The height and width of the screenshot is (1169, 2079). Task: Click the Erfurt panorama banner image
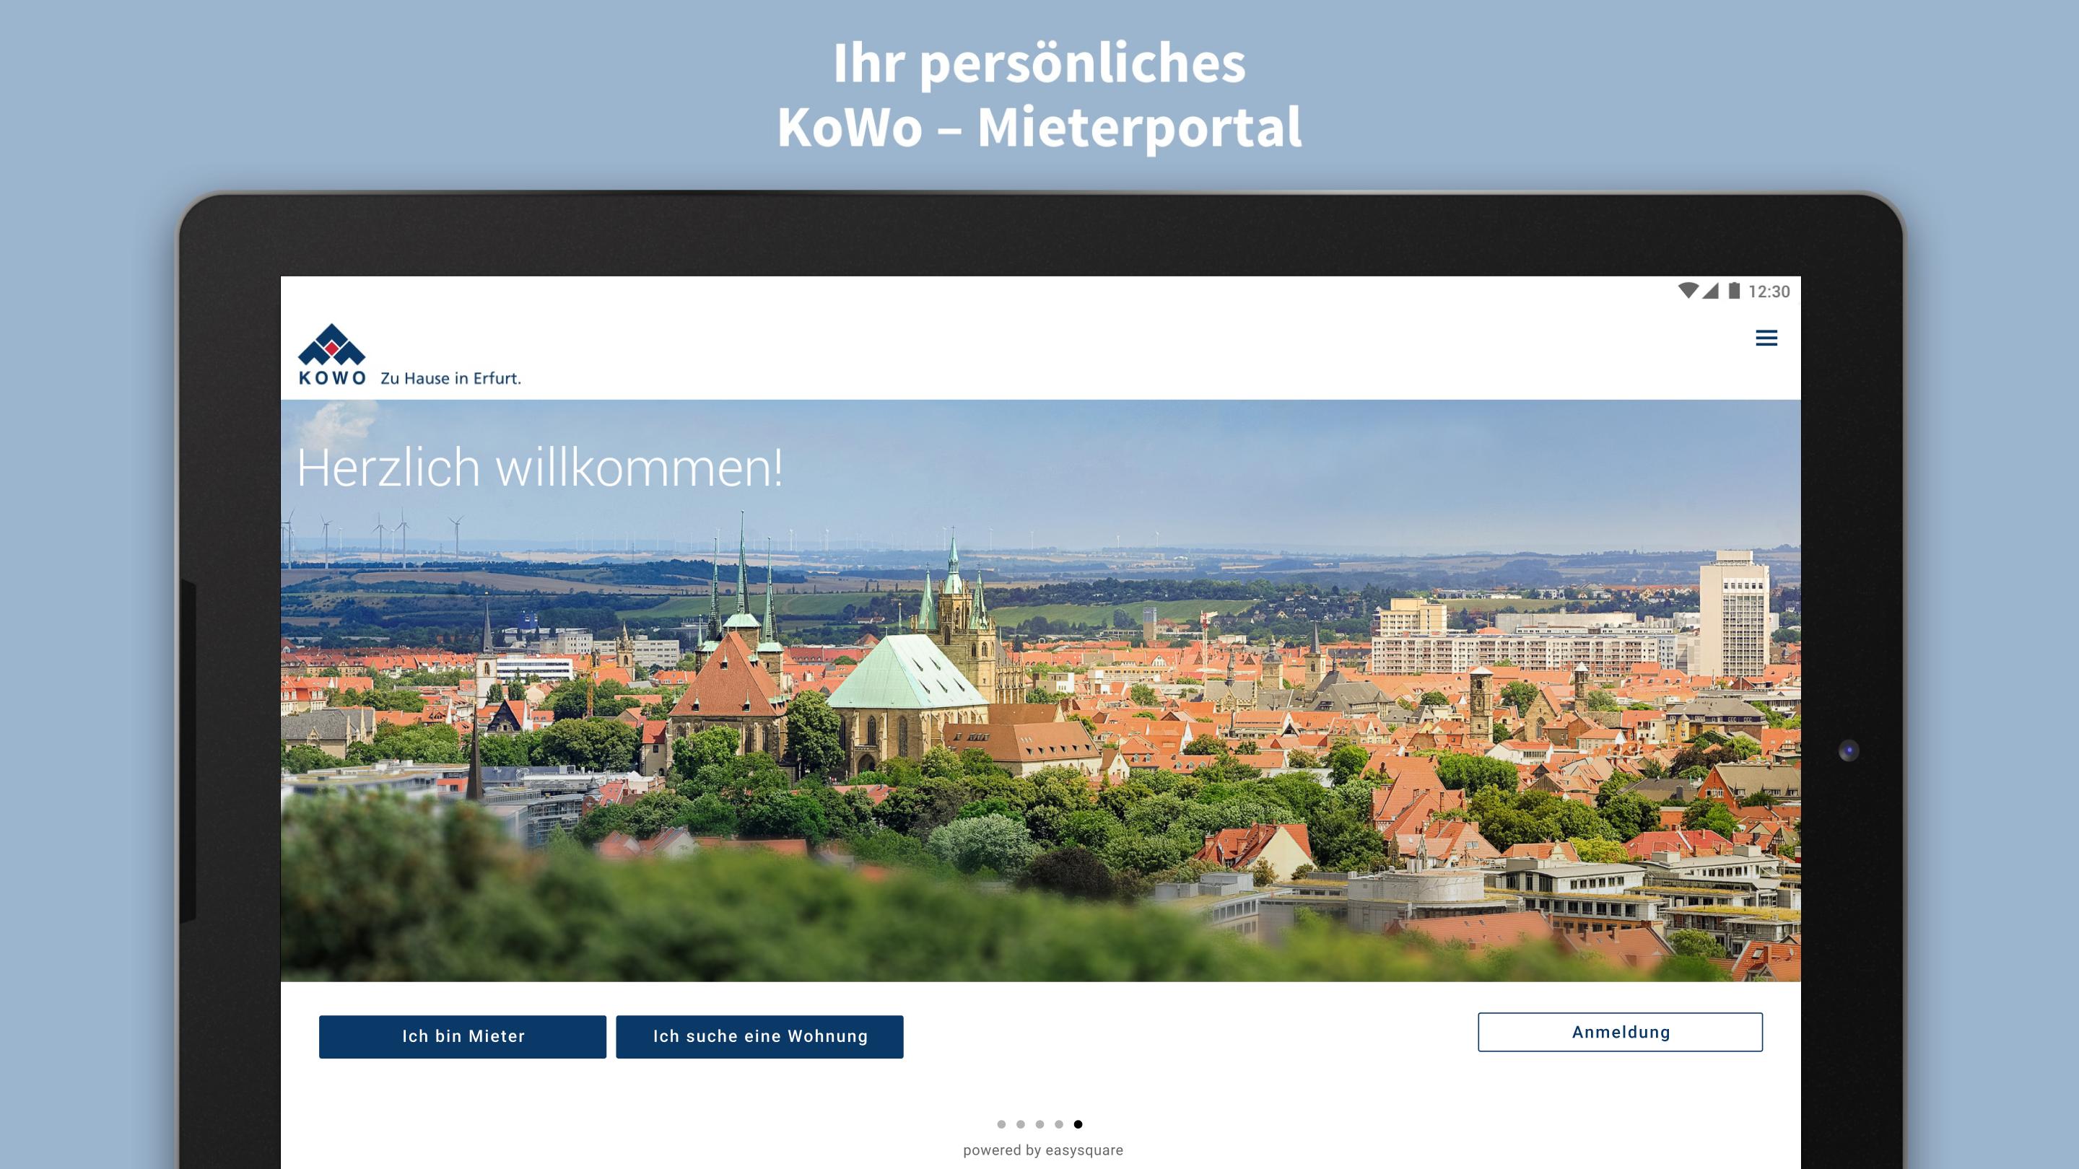click(x=1040, y=691)
